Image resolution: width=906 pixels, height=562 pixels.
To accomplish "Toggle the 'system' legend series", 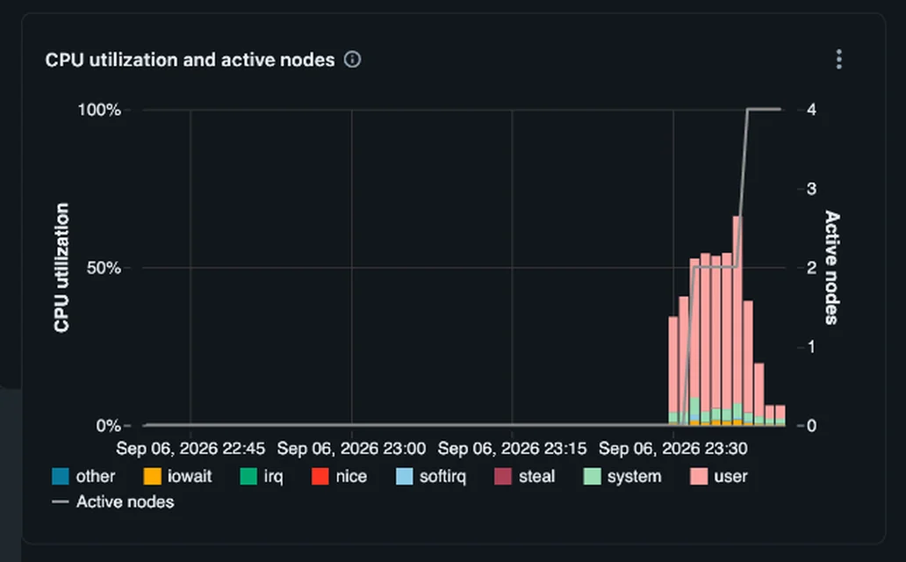I will pyautogui.click(x=622, y=477).
